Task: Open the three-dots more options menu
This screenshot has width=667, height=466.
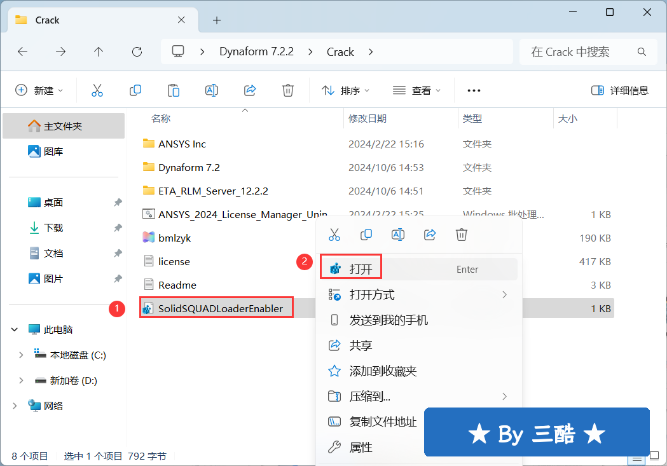Action: [x=474, y=90]
